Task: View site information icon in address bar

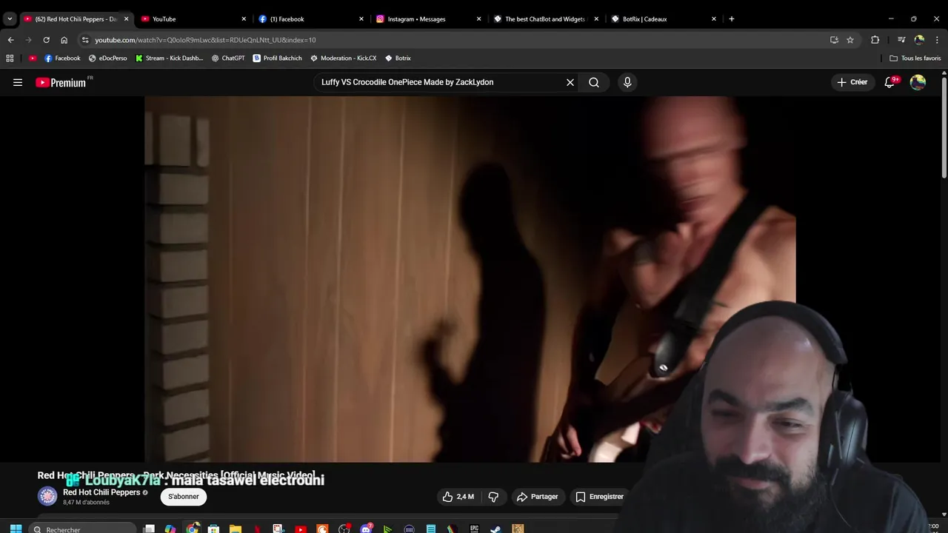Action: [85, 40]
